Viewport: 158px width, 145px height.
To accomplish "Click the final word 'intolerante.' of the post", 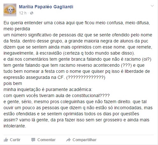I will pyautogui.click(x=15, y=126).
